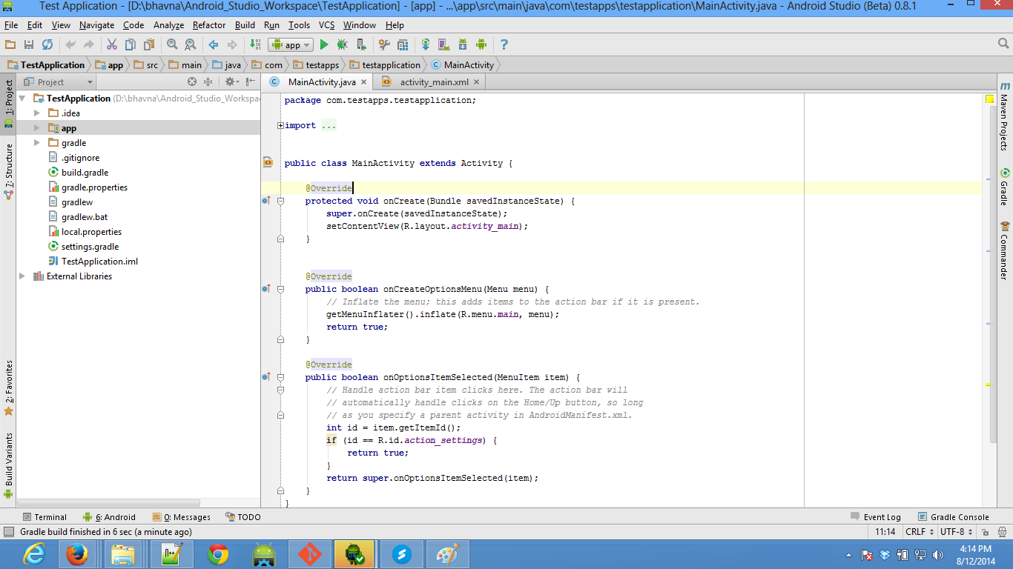Toggle the 2: Favorites tool window
1013x569 pixels.
point(8,387)
